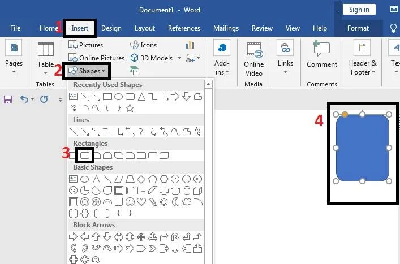This screenshot has height=264, width=400.
Task: Select the trapezoid shape
Action: 130,179
